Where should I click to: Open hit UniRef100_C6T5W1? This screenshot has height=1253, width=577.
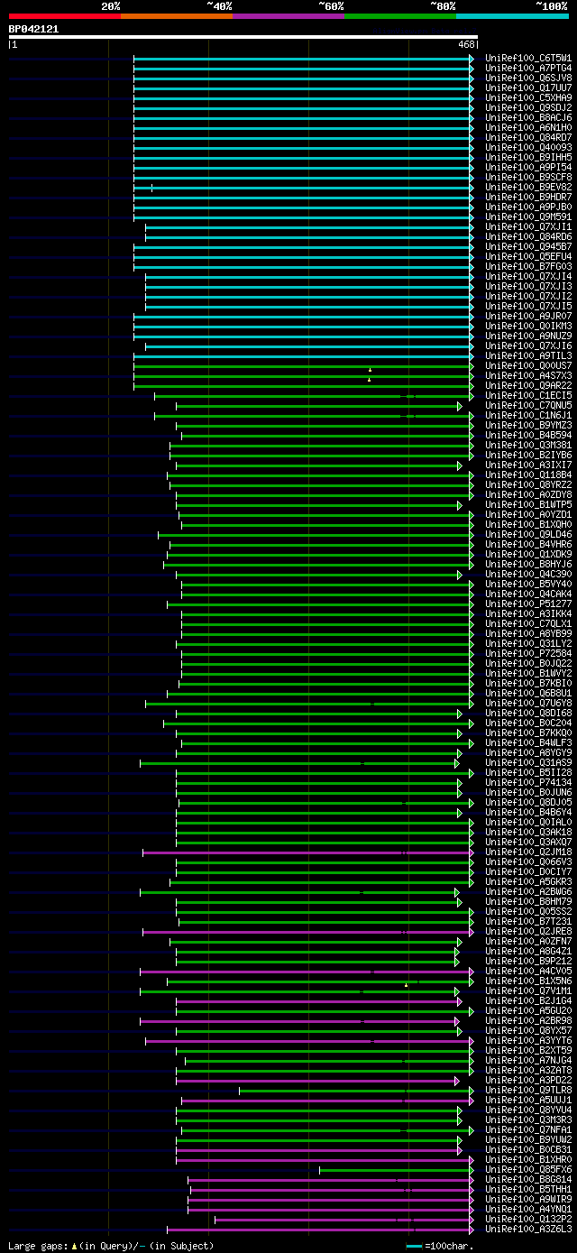tap(528, 58)
